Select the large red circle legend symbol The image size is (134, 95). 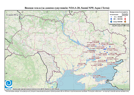coord(125,19)
